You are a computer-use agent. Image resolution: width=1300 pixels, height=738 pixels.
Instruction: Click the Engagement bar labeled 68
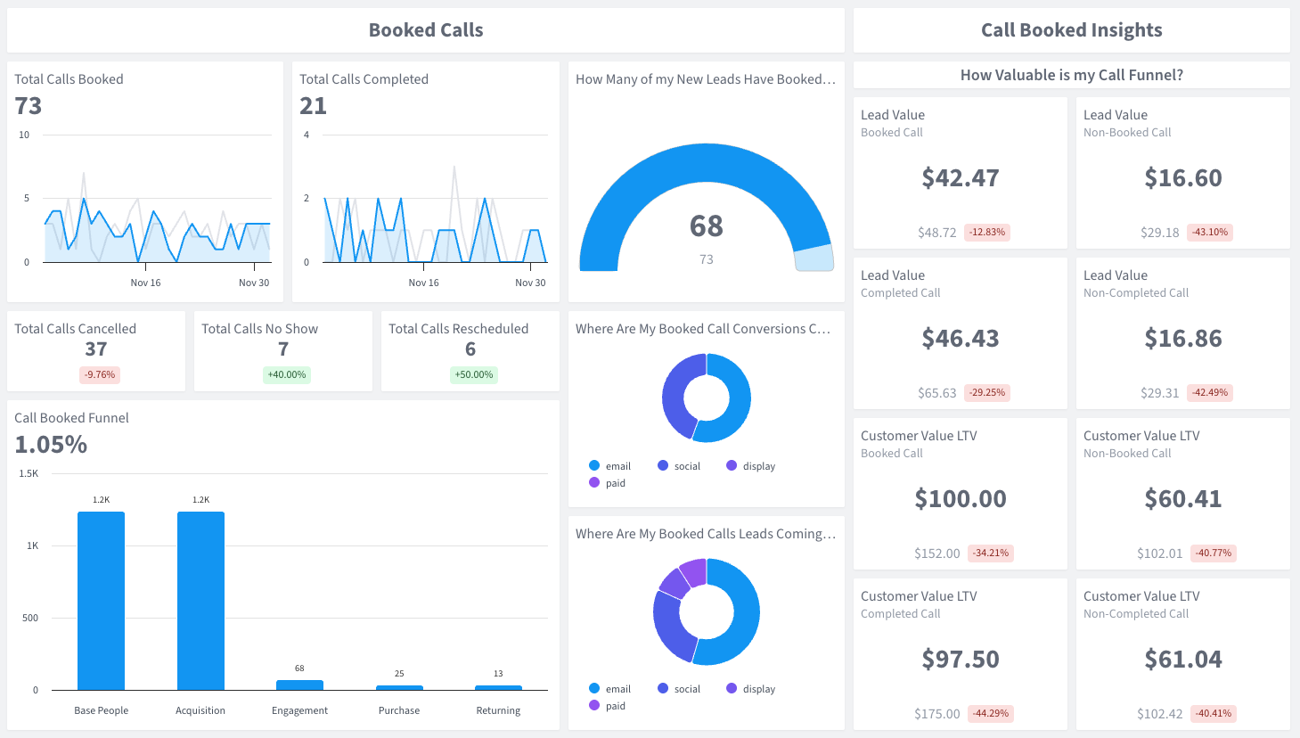[x=299, y=685]
